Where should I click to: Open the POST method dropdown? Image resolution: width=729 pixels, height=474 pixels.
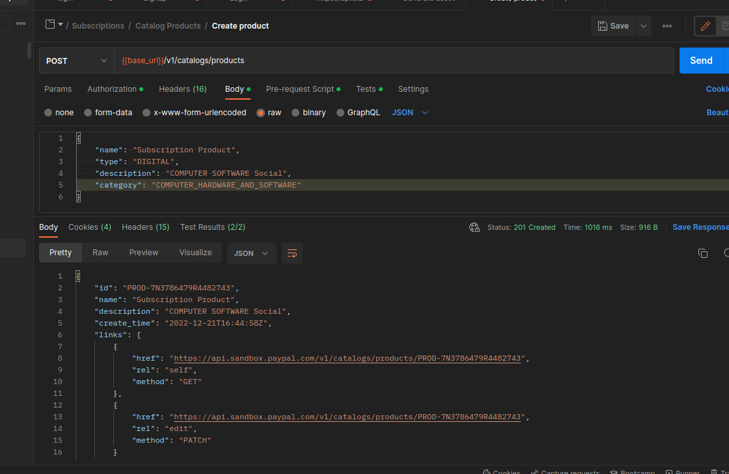pos(76,61)
